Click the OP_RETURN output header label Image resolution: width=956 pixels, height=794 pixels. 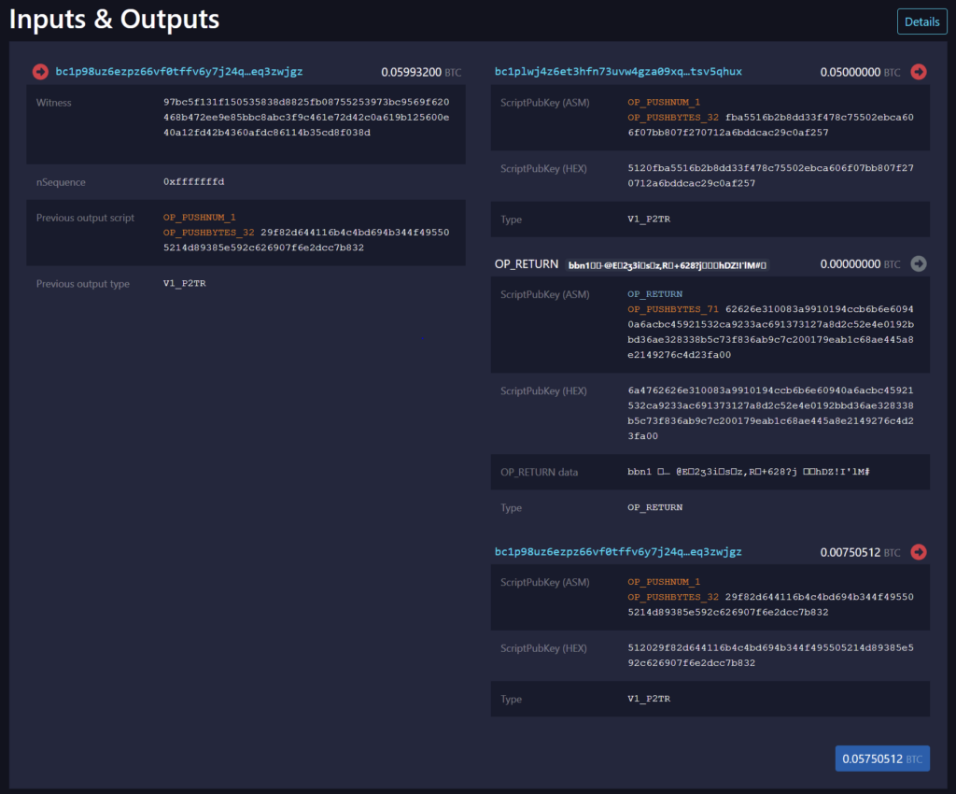tap(527, 264)
